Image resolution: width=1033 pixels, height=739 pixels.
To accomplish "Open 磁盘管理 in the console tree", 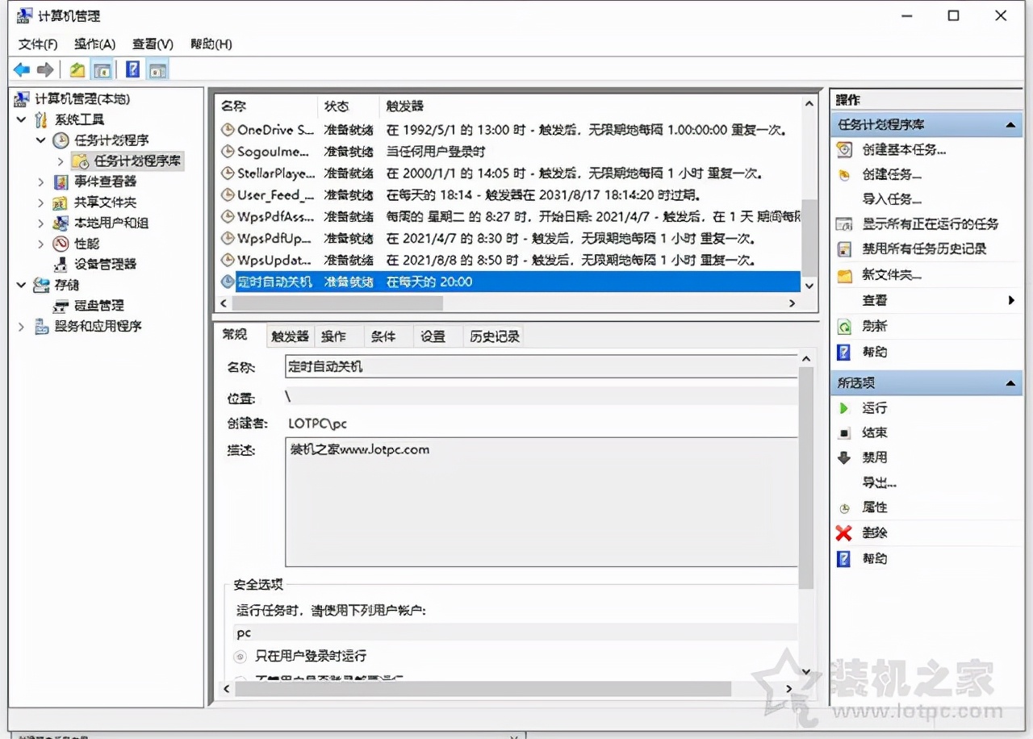I will (99, 306).
